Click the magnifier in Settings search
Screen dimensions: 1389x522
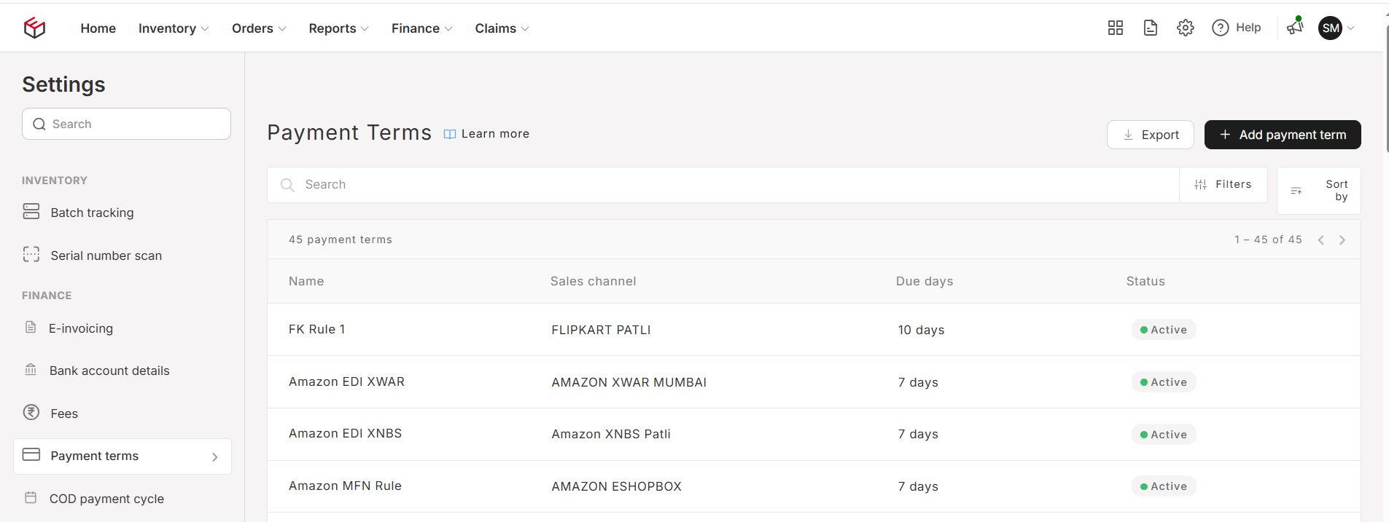(39, 124)
